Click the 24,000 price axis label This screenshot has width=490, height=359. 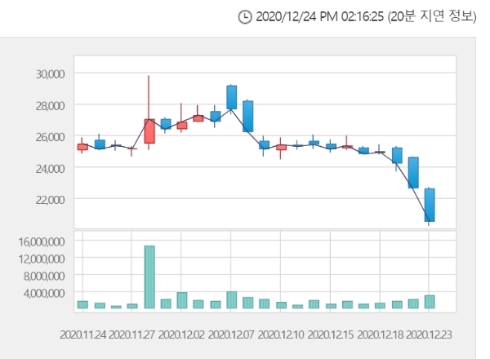click(50, 168)
